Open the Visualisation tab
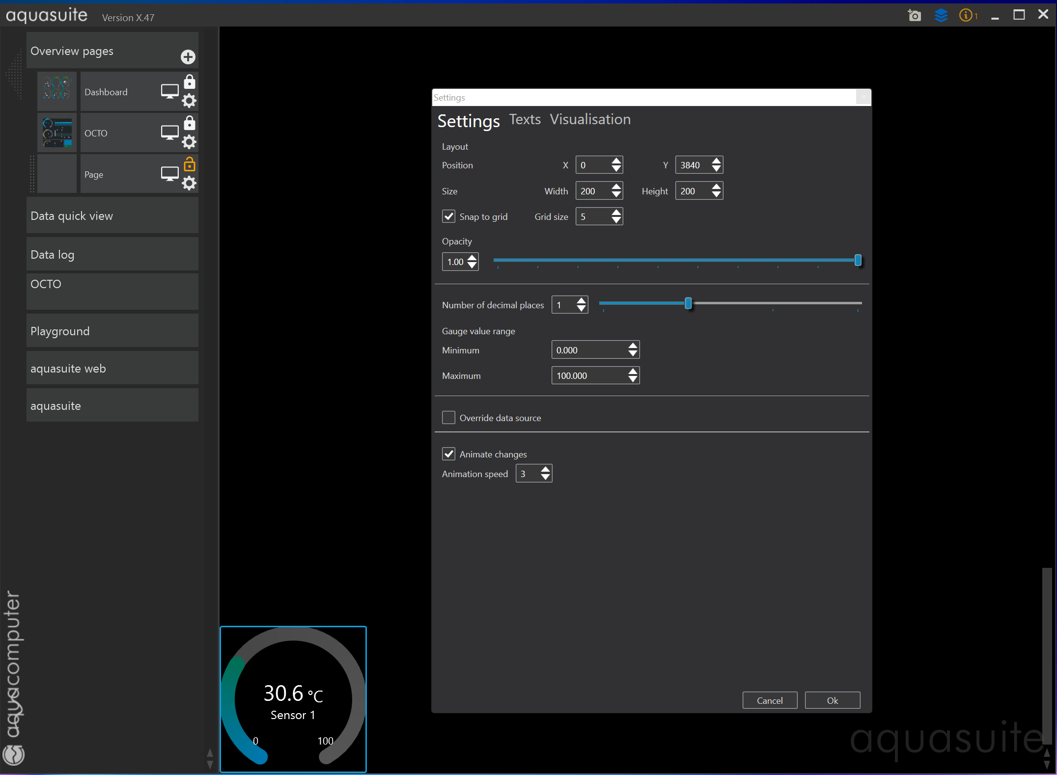The width and height of the screenshot is (1057, 775). (x=590, y=120)
